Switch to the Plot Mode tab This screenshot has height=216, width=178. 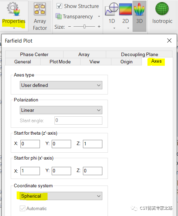[60, 62]
